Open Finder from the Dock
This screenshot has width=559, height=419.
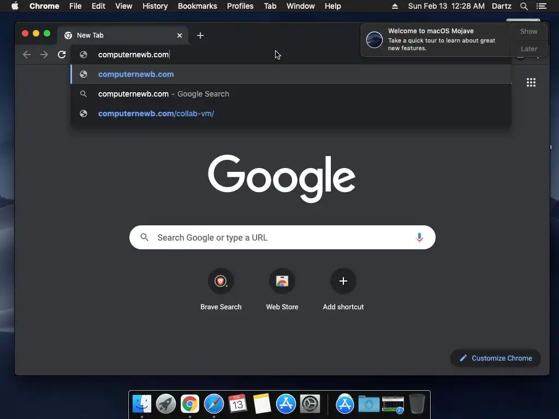142,404
